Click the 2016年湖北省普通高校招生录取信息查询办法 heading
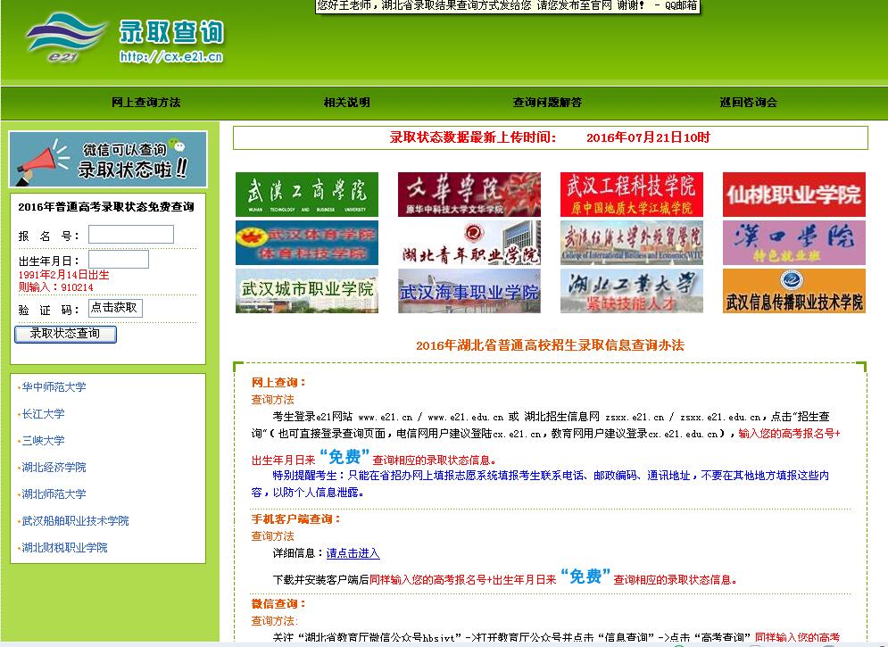888x647 pixels. click(550, 345)
